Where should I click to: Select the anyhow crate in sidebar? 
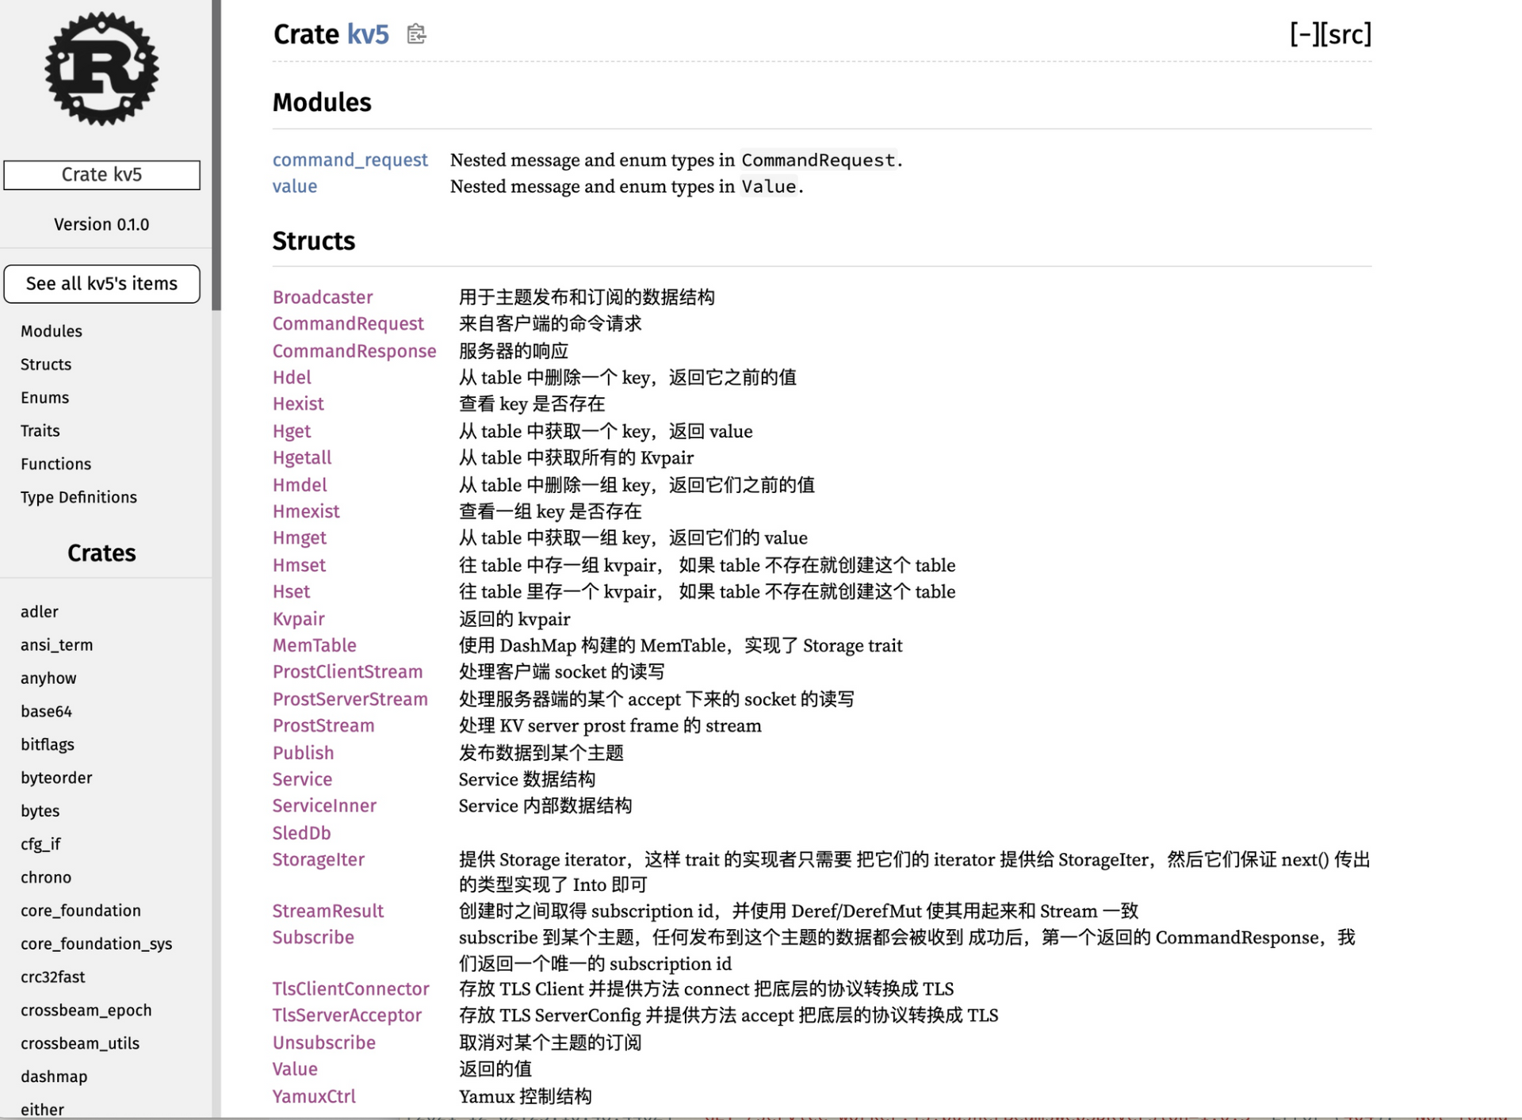[48, 678]
